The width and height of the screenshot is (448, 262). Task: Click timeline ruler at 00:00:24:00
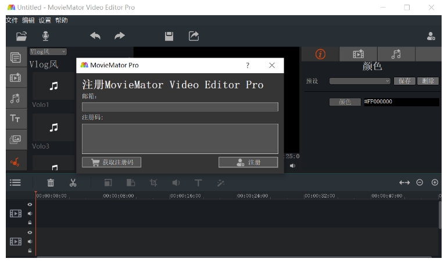click(253, 196)
